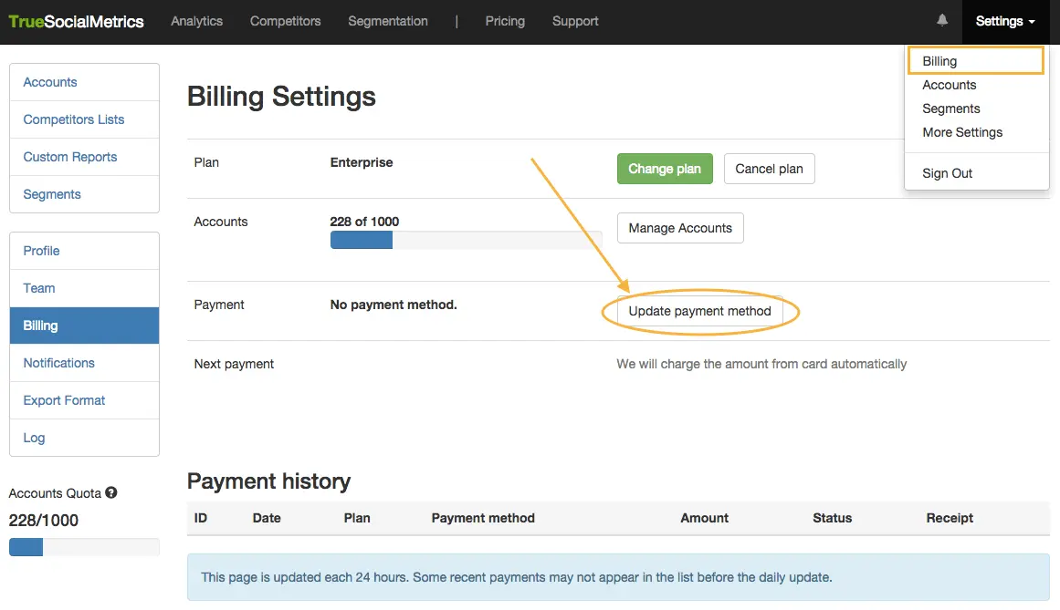The image size is (1060, 610).
Task: Expand the Settings dropdown menu
Action: pos(1004,21)
